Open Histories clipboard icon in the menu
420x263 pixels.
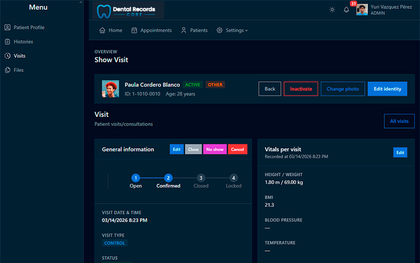[x=7, y=41]
